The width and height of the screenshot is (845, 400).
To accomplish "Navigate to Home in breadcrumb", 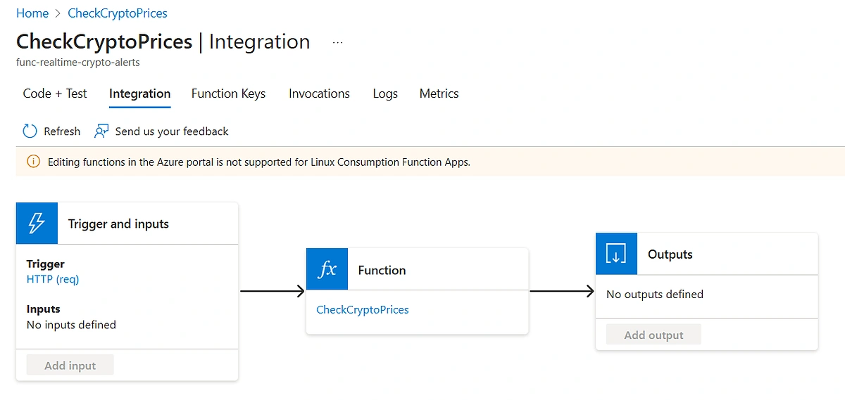I will 32,13.
